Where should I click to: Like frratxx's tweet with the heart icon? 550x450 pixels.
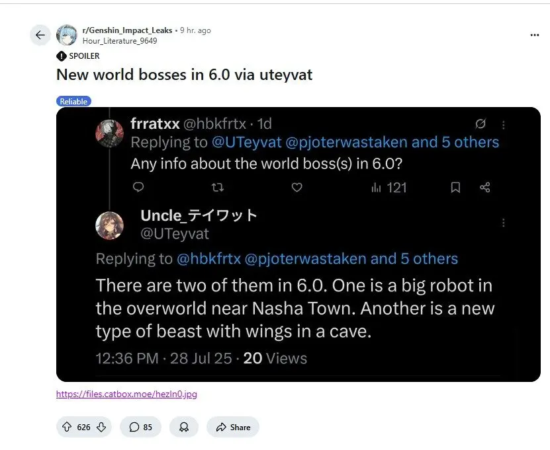[296, 187]
